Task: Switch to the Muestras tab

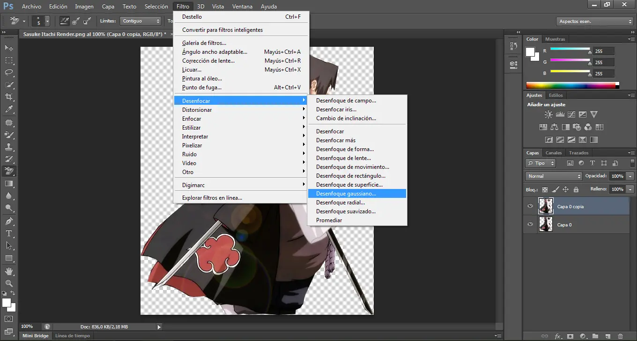Action: (x=555, y=39)
